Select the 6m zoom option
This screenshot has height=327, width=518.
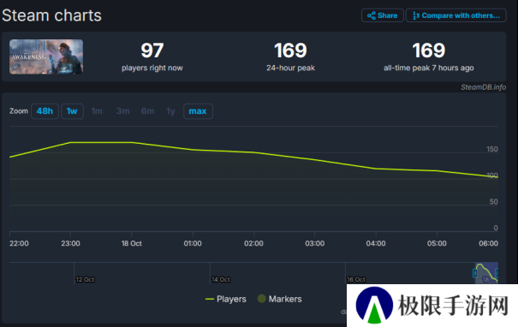coord(147,111)
